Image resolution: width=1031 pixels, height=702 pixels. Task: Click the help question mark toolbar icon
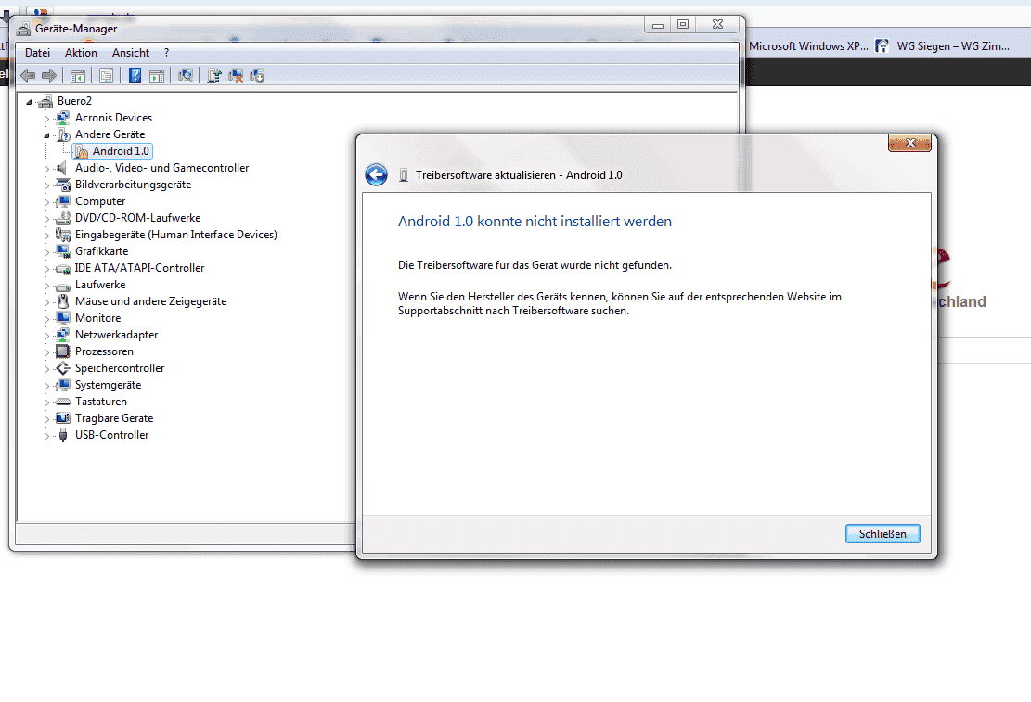point(135,75)
